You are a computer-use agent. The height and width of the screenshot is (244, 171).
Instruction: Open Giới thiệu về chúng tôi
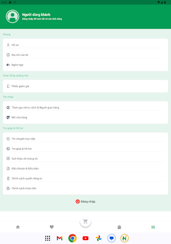85,159
